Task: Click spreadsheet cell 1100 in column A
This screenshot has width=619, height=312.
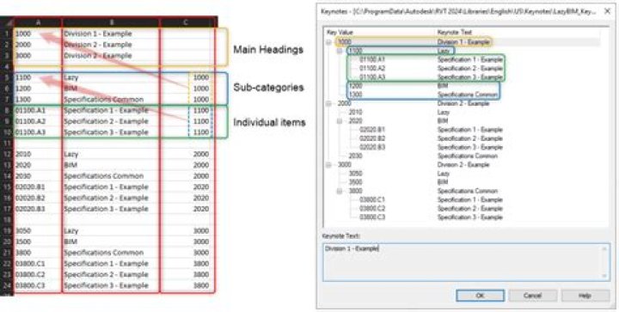Action: (38, 77)
